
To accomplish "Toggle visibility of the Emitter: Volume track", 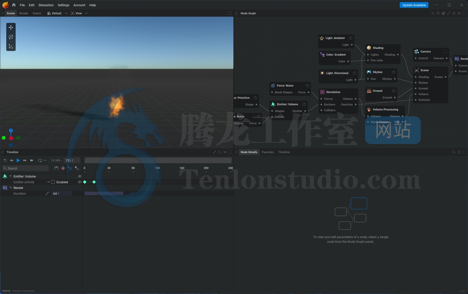I will coord(80,176).
